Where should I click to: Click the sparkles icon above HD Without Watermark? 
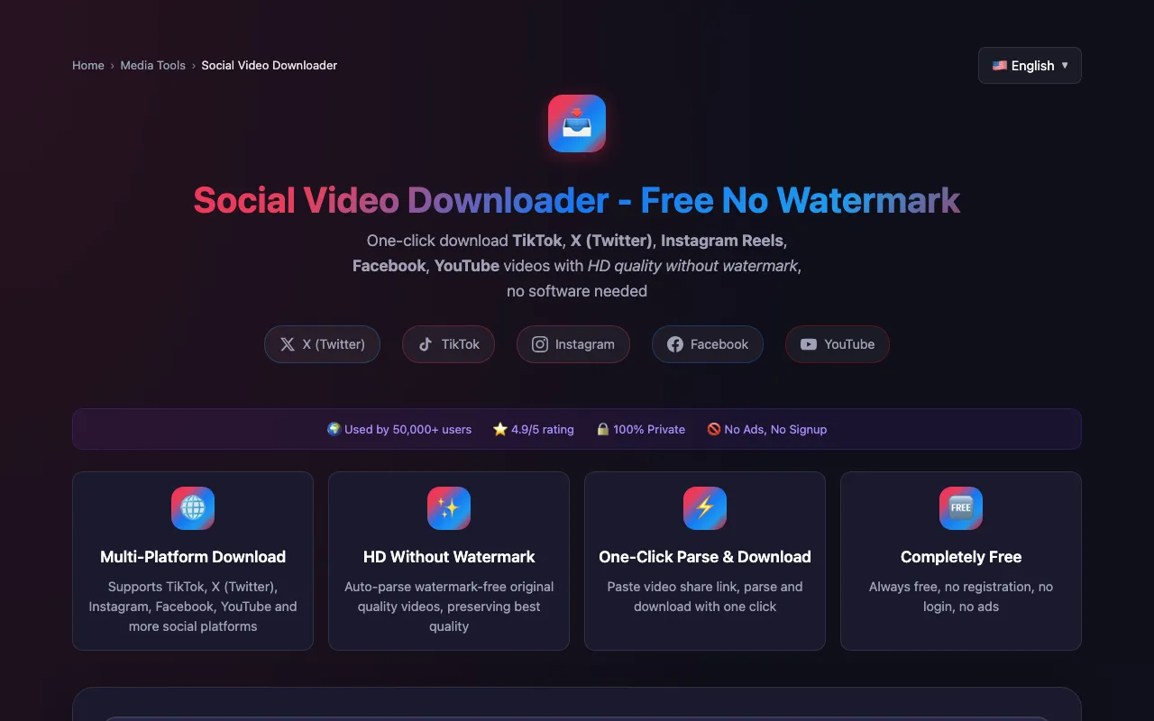(x=449, y=508)
